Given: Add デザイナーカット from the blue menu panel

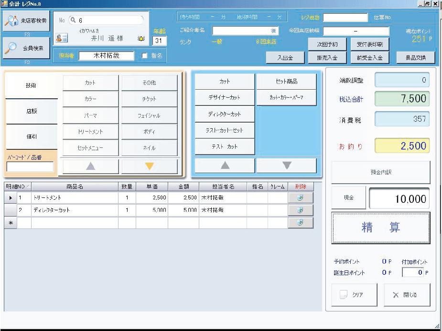Looking at the screenshot, I should coord(225,97).
